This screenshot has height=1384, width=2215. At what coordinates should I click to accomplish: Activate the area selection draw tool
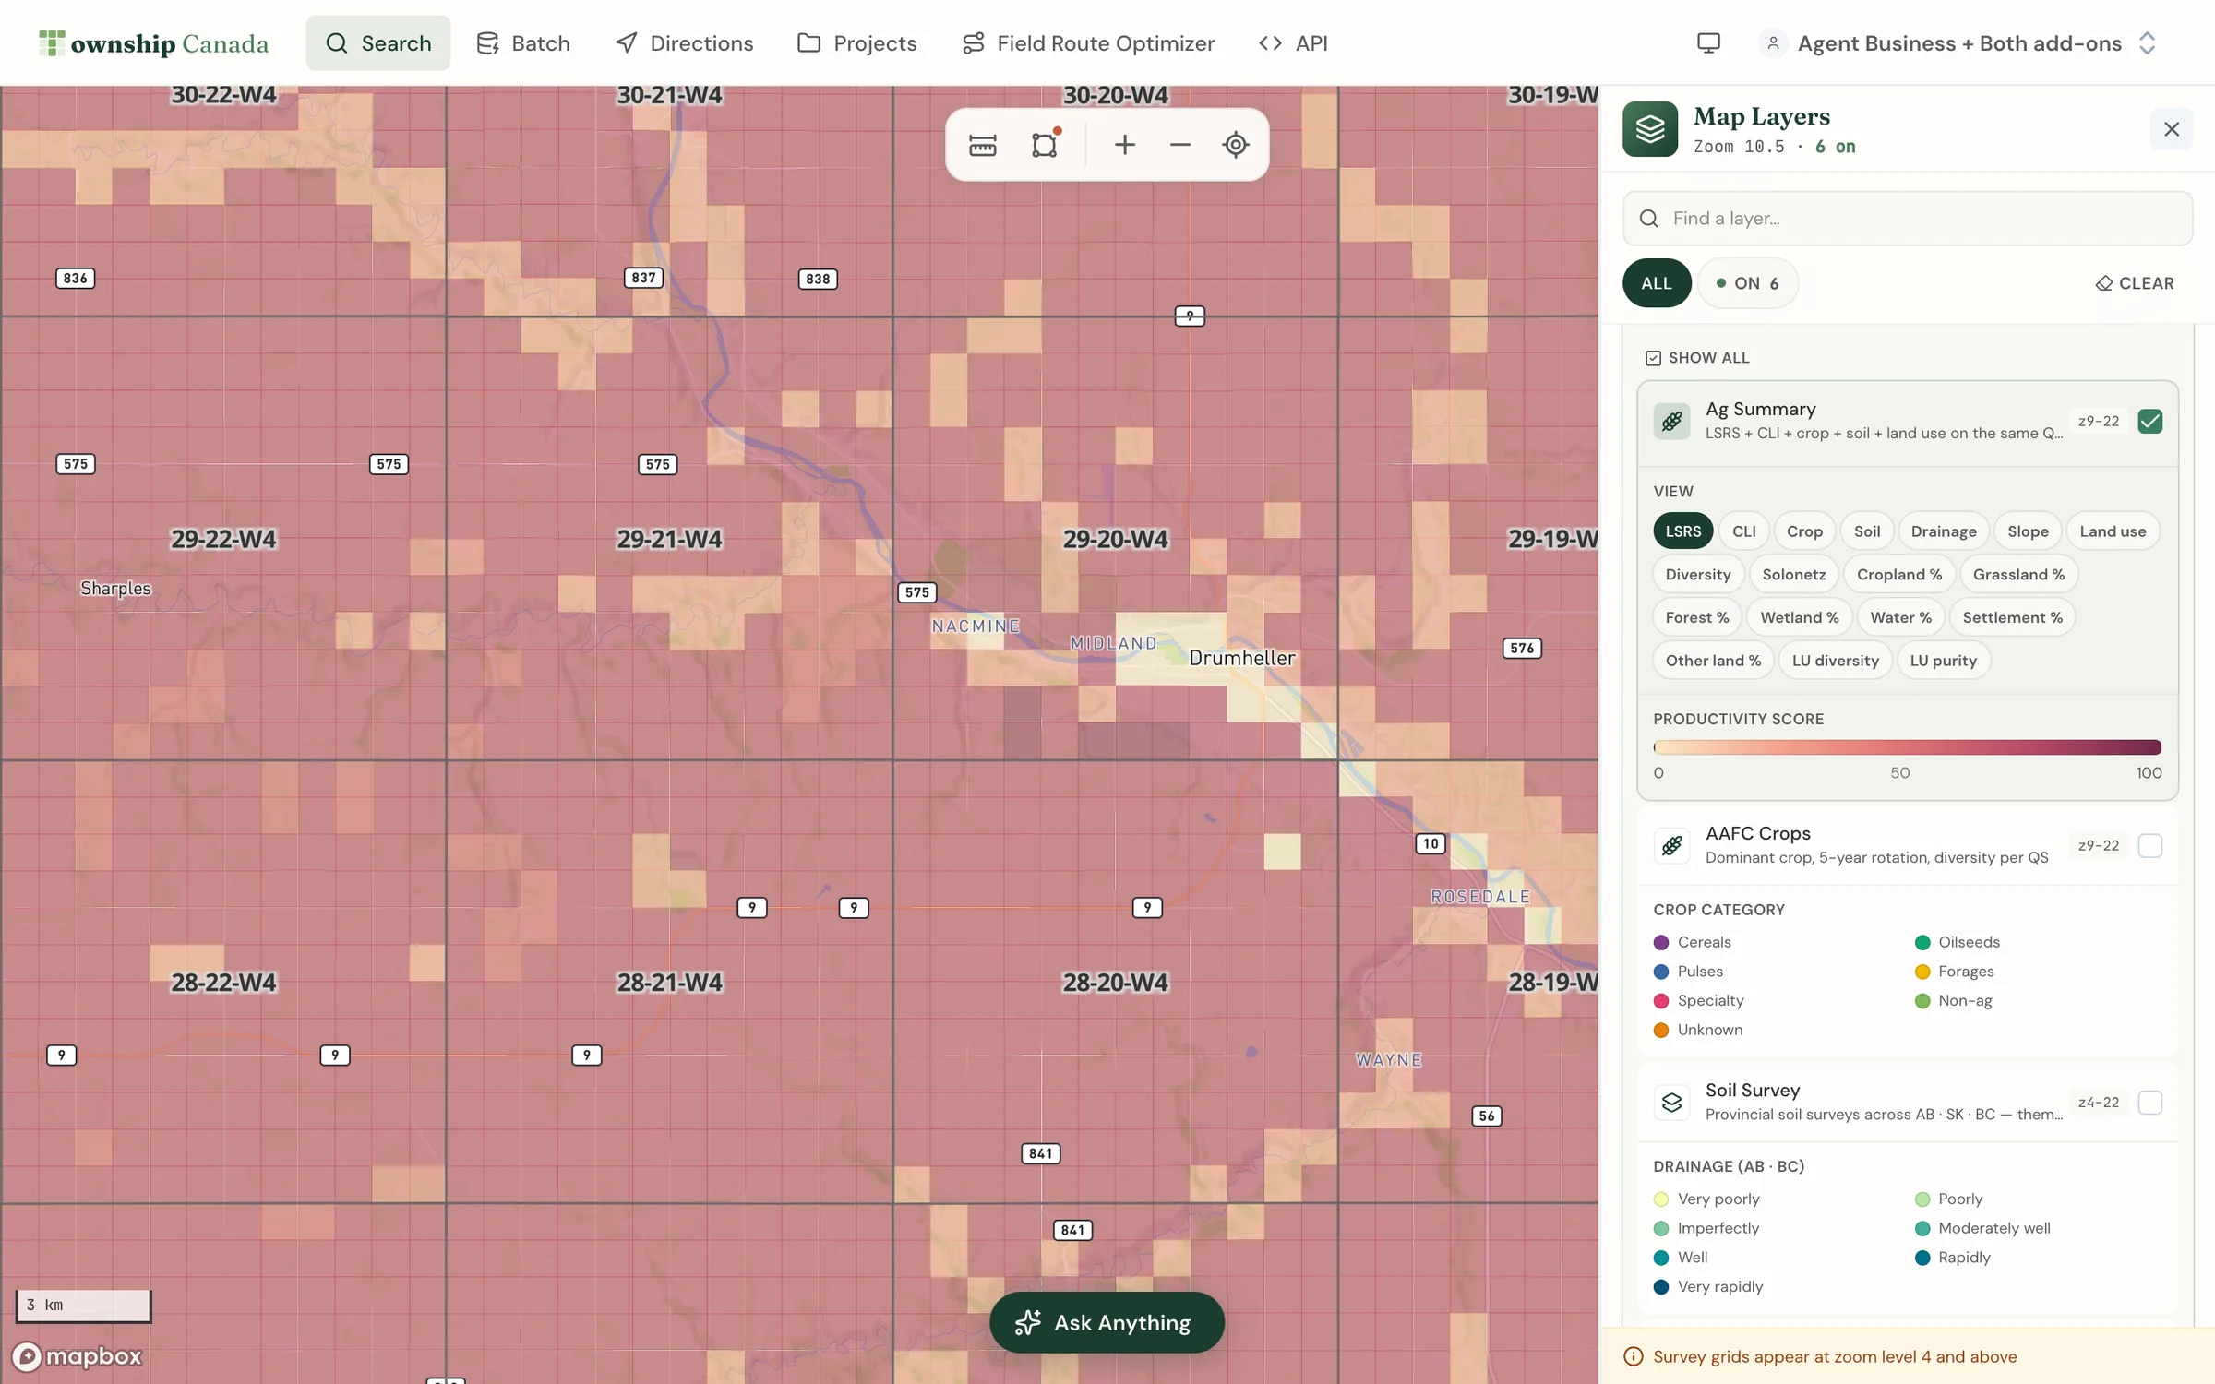click(x=1044, y=145)
